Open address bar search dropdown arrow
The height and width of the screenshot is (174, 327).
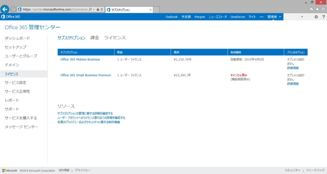coord(94,9)
